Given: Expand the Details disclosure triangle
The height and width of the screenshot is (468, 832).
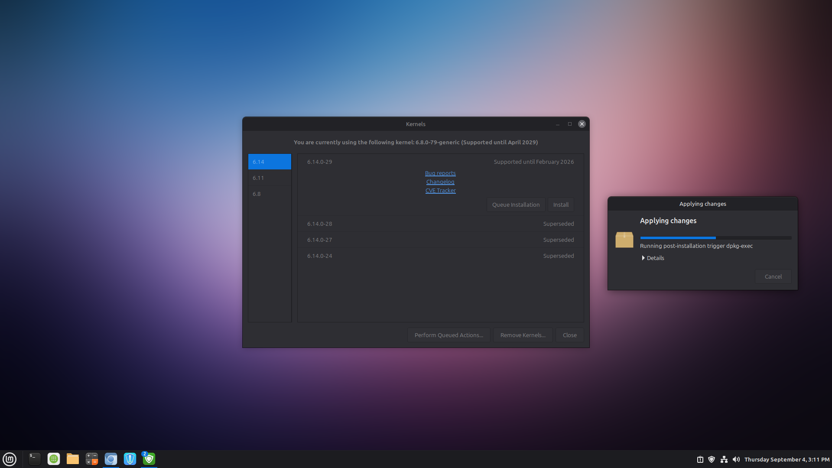Looking at the screenshot, I should click(643, 258).
